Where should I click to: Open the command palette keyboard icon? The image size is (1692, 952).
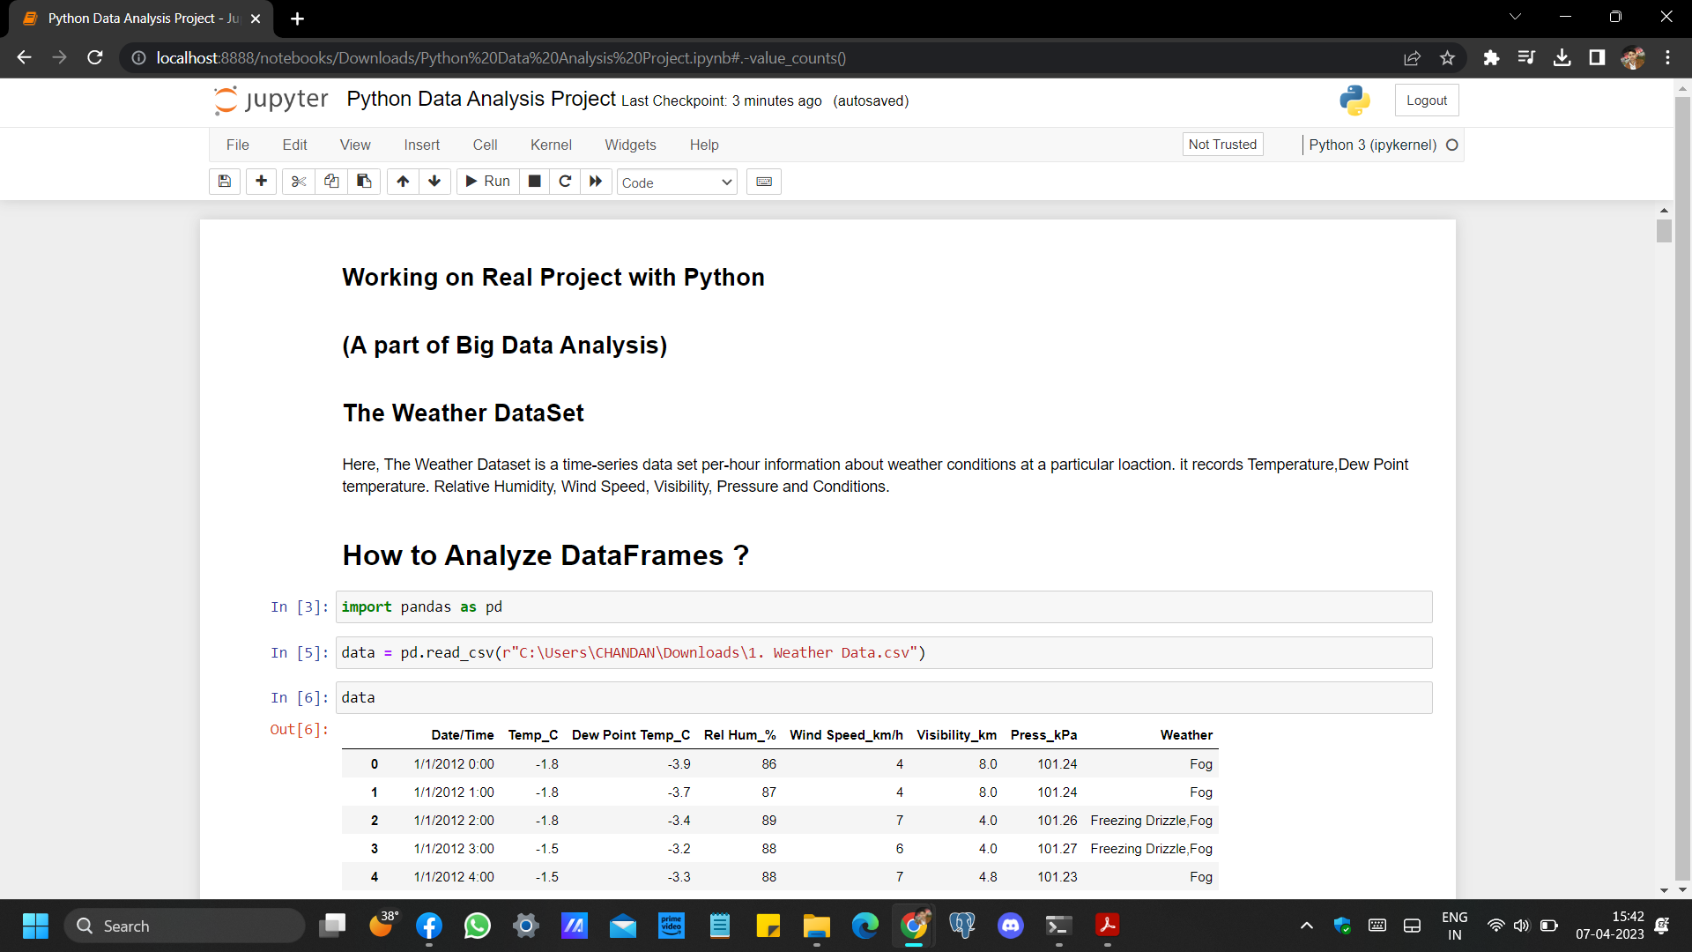[764, 182]
